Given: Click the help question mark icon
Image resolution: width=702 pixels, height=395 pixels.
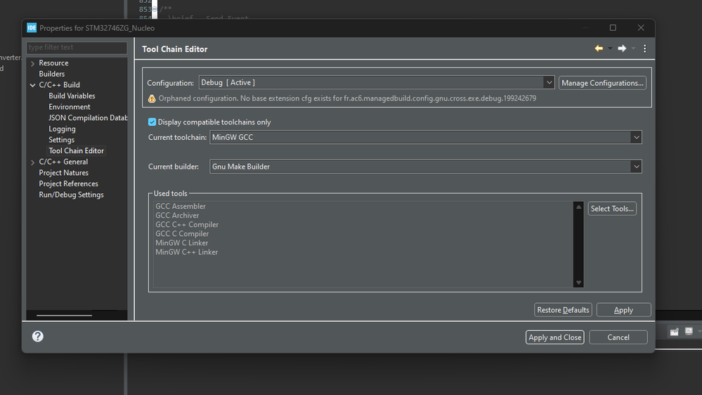Looking at the screenshot, I should [x=38, y=337].
